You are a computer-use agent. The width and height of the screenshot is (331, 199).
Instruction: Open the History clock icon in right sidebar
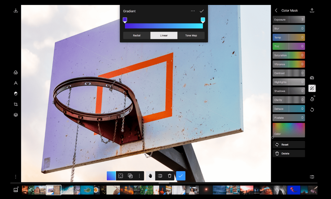tap(312, 99)
